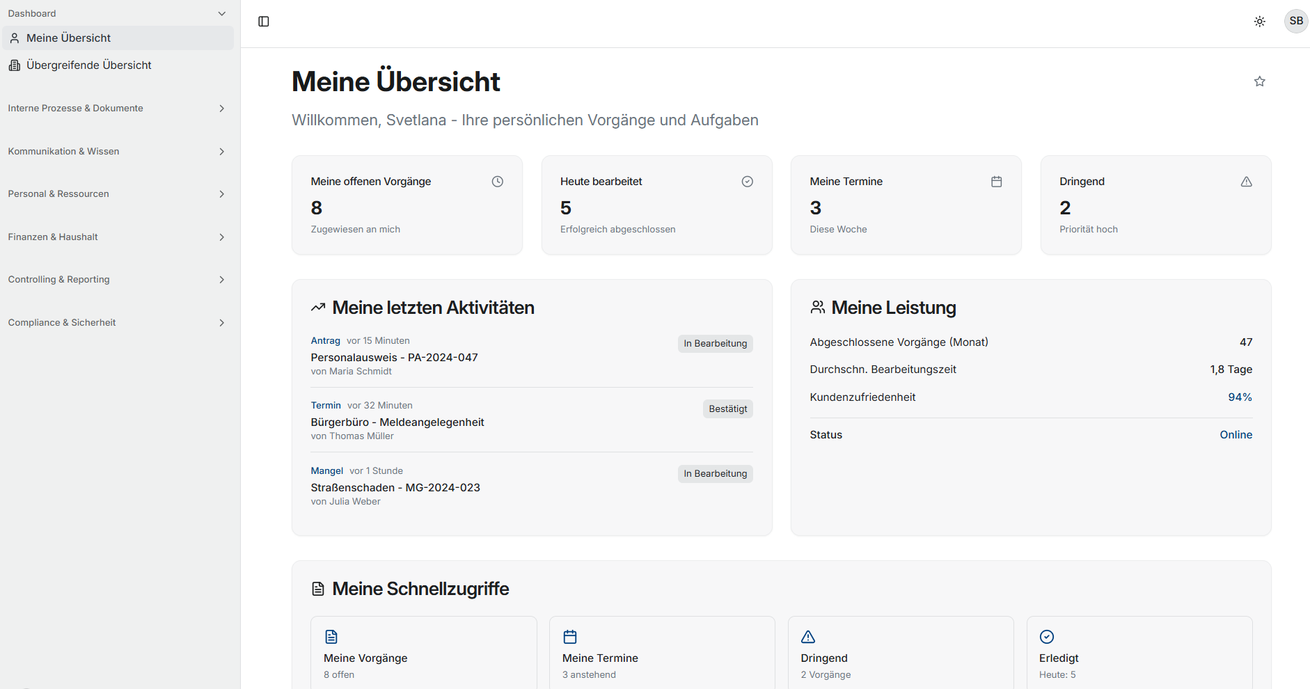Open Bürgerbüro - Meldeangelegenheit activity

(x=397, y=422)
